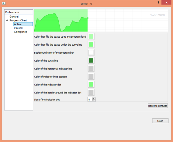
Task: Click the Close button at the bottom
Action: click(x=160, y=121)
